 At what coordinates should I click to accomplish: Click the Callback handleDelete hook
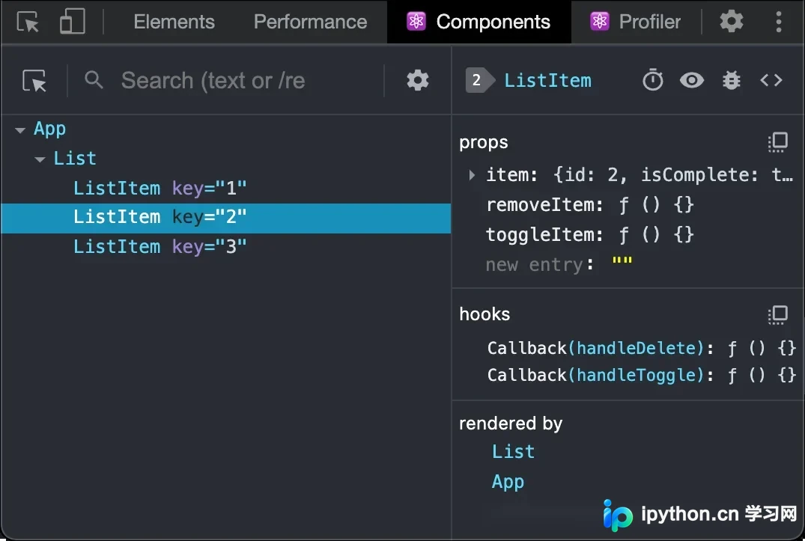tap(641, 348)
